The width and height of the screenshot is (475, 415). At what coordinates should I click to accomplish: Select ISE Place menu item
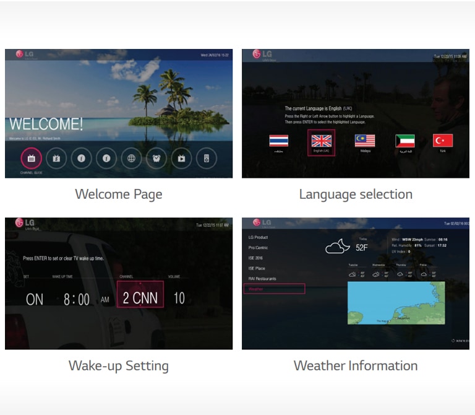[x=257, y=268]
